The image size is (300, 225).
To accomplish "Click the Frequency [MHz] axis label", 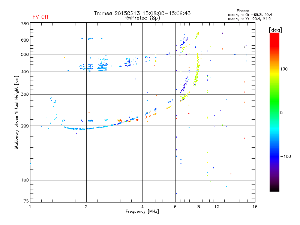I will (x=142, y=211).
